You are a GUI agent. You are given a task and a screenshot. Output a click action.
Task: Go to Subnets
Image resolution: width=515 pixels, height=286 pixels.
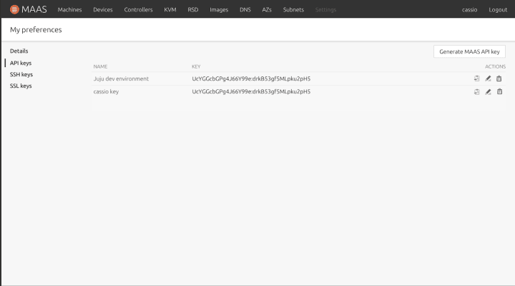(293, 10)
